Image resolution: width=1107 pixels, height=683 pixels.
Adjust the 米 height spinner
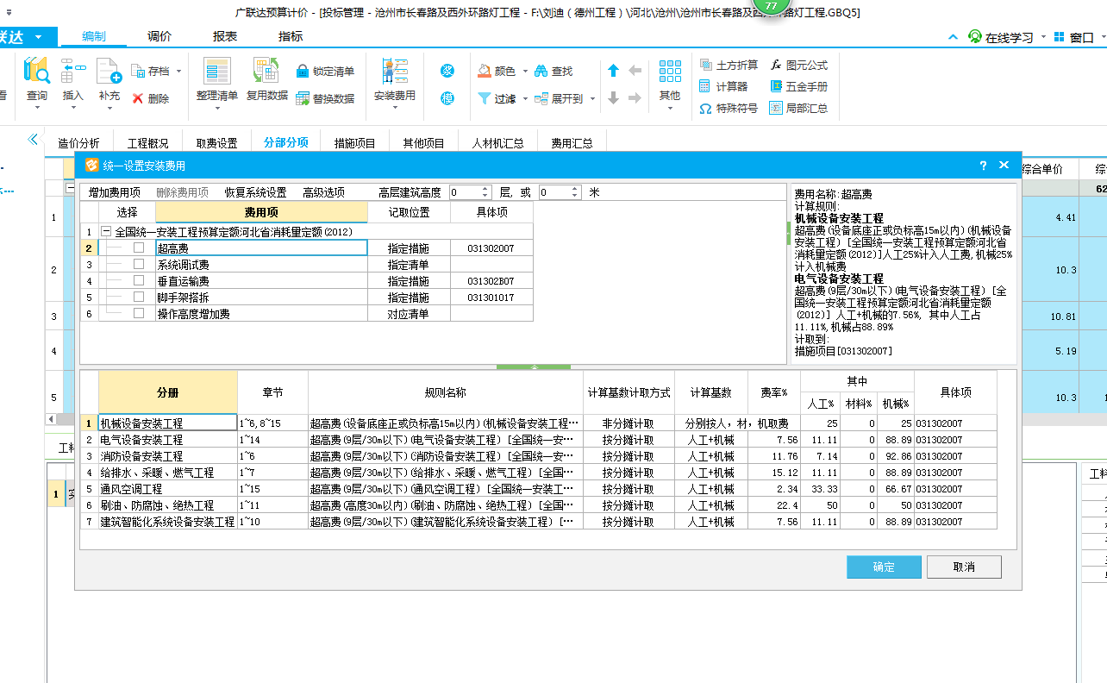tap(575, 192)
